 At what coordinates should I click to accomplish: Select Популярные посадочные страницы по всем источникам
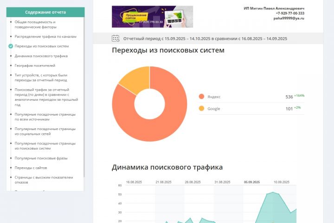tap(45, 117)
